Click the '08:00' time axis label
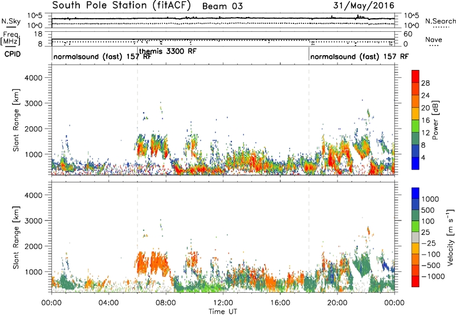This screenshot has height=315, width=456. [166, 303]
